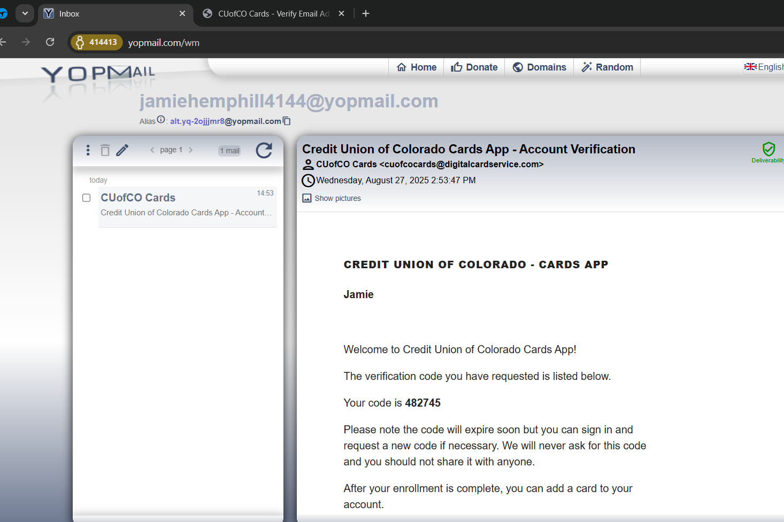Select the CUofCO Cards email checkbox
Viewport: 784px width, 522px height.
[x=87, y=198]
